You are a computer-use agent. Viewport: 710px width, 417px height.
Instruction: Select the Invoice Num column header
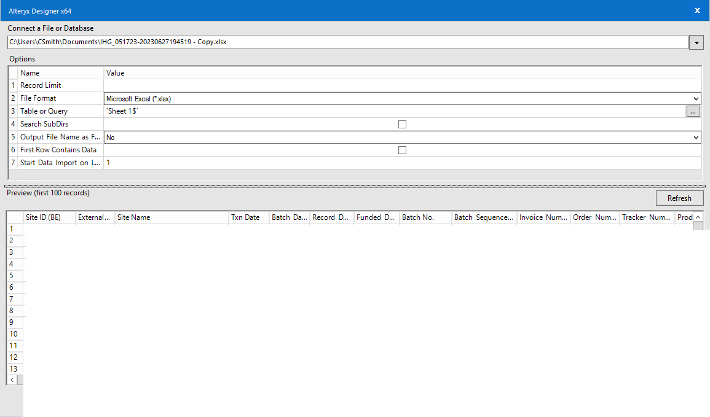(x=543, y=217)
